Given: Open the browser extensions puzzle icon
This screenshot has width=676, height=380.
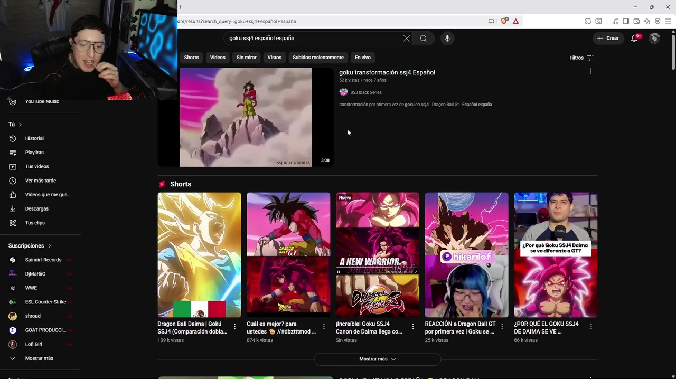Looking at the screenshot, I should pos(588,21).
